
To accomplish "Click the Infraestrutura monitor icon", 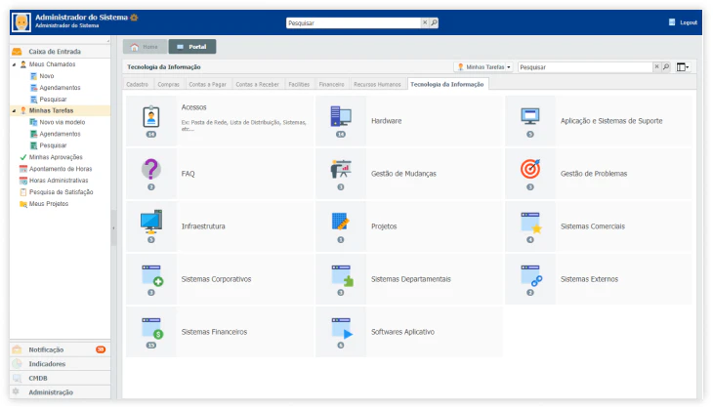I will pyautogui.click(x=151, y=222).
